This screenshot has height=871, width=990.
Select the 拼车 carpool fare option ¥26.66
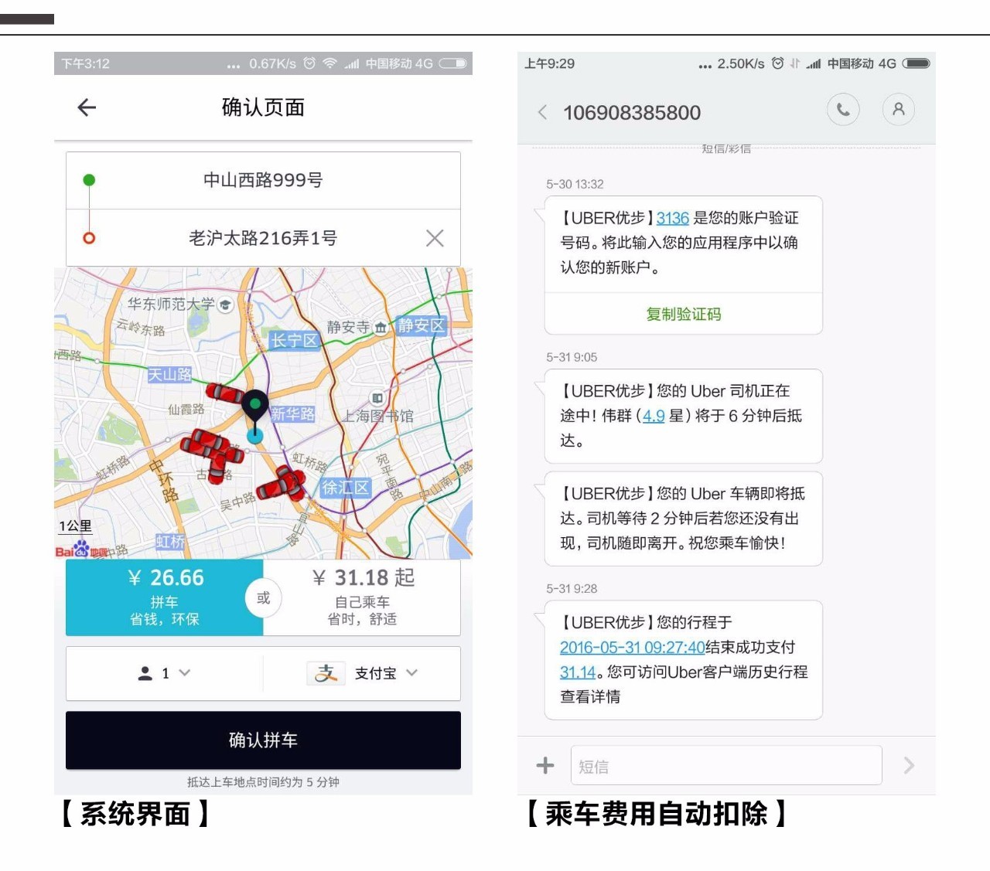click(x=164, y=597)
